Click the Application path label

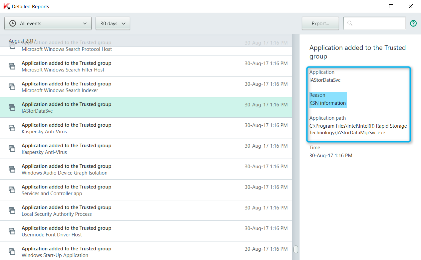[328, 118]
